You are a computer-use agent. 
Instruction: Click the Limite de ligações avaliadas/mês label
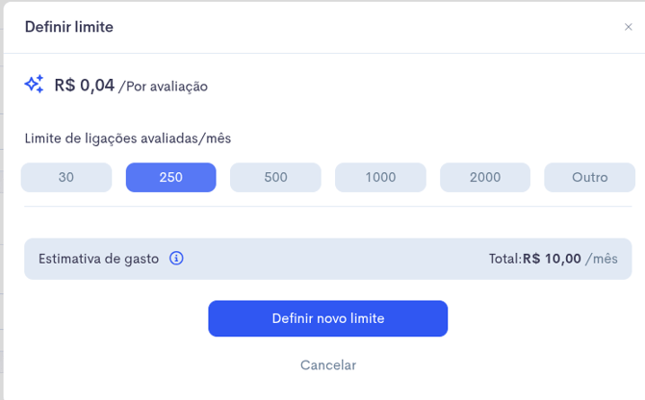128,138
